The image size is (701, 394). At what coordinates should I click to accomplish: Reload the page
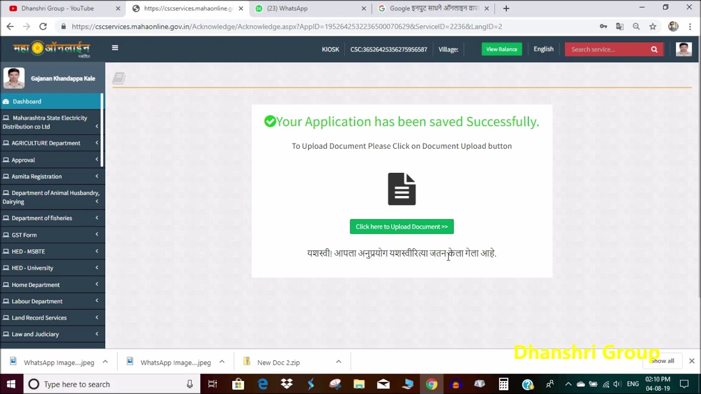[x=43, y=26]
